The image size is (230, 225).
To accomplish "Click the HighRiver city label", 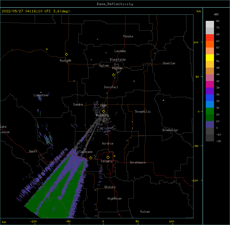I will [115, 199].
